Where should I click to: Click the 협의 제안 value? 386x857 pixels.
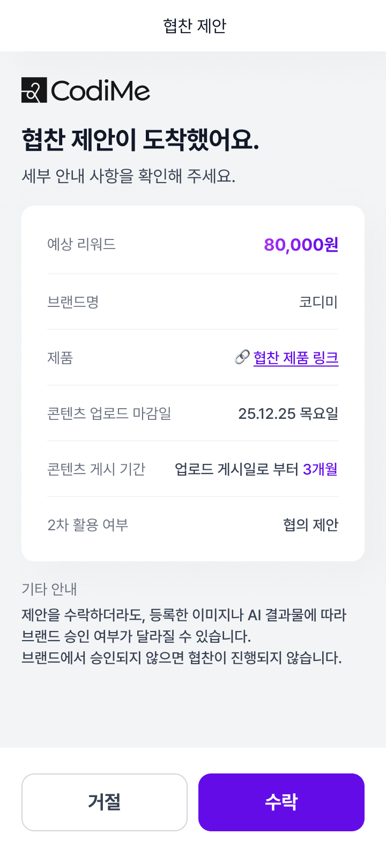coord(310,525)
